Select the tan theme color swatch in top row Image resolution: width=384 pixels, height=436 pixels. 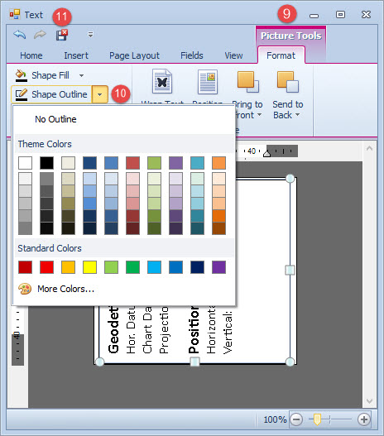(68, 163)
